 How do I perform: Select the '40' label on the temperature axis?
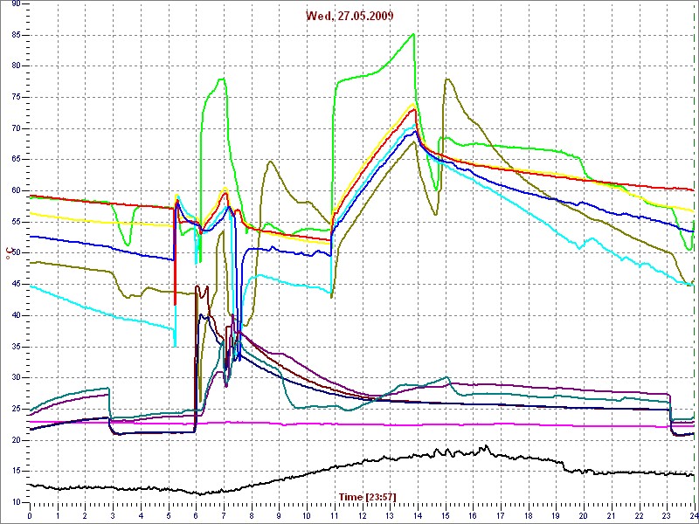(x=16, y=315)
